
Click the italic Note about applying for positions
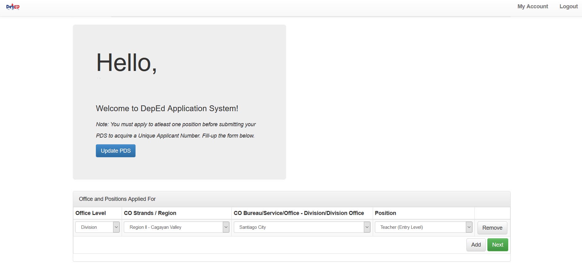click(176, 130)
